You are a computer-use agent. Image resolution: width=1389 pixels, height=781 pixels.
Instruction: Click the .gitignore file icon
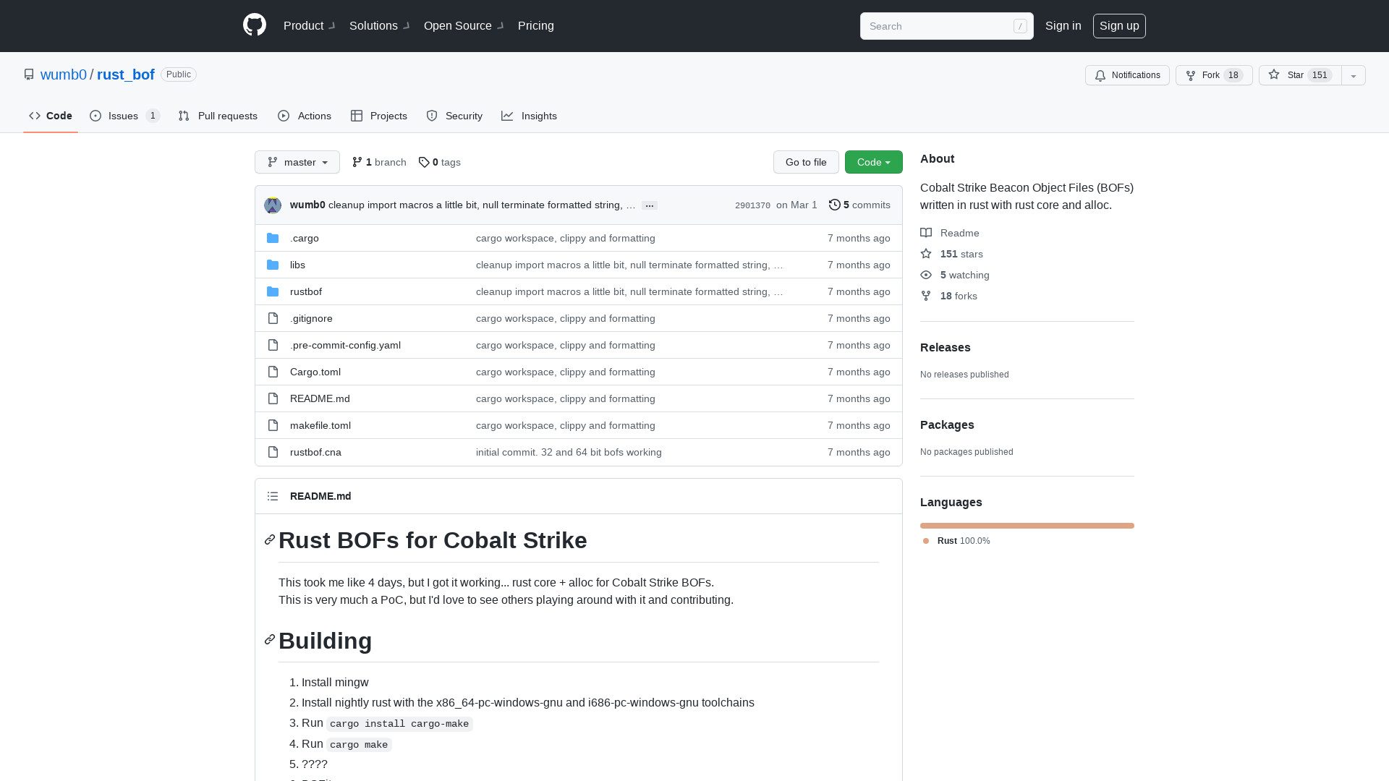273,318
